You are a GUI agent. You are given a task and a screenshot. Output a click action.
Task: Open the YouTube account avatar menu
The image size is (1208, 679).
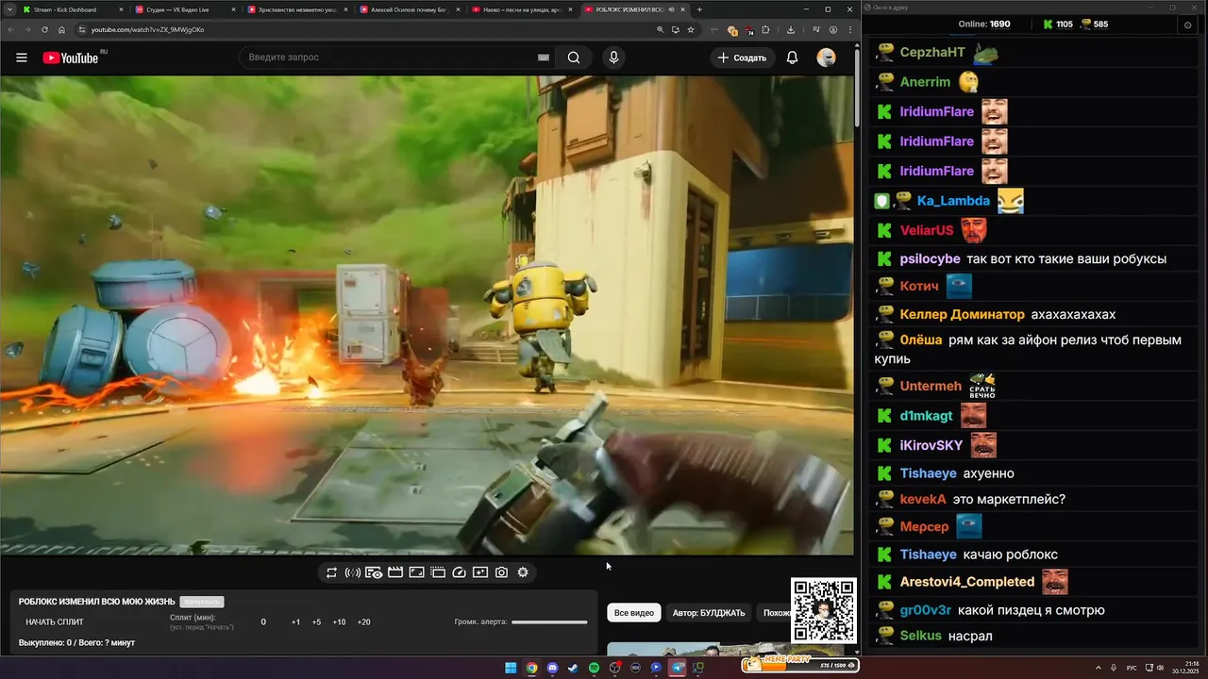(x=826, y=58)
